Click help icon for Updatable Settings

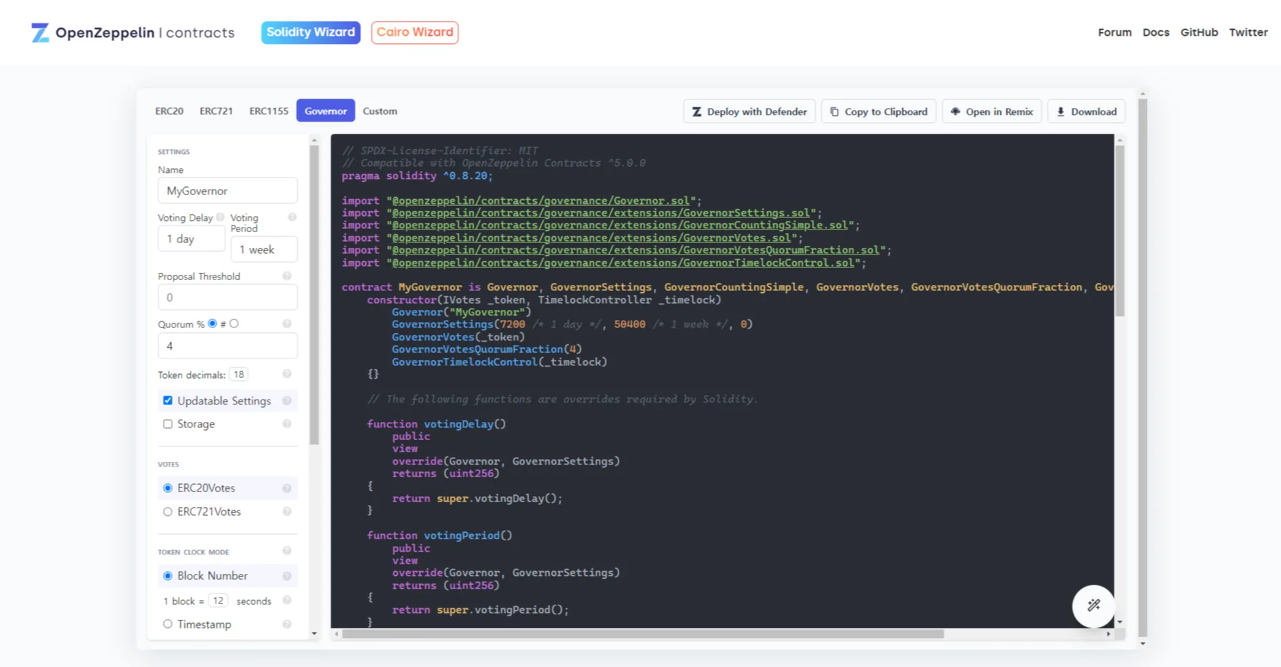coord(287,401)
